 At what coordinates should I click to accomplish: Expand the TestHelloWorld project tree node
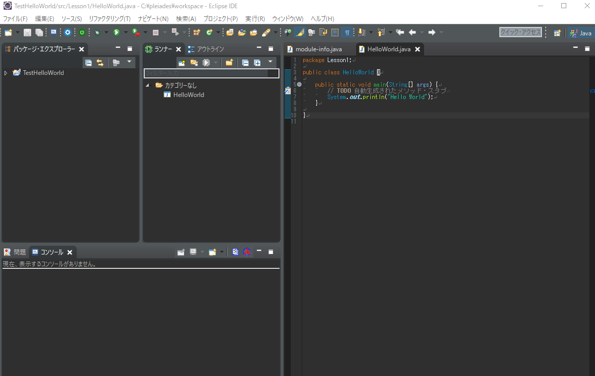point(6,73)
